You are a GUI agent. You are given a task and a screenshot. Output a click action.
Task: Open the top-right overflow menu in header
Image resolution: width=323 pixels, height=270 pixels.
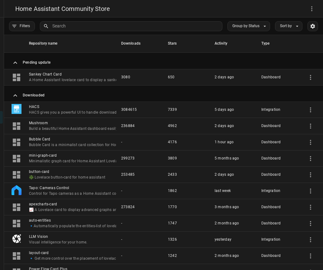pyautogui.click(x=312, y=9)
